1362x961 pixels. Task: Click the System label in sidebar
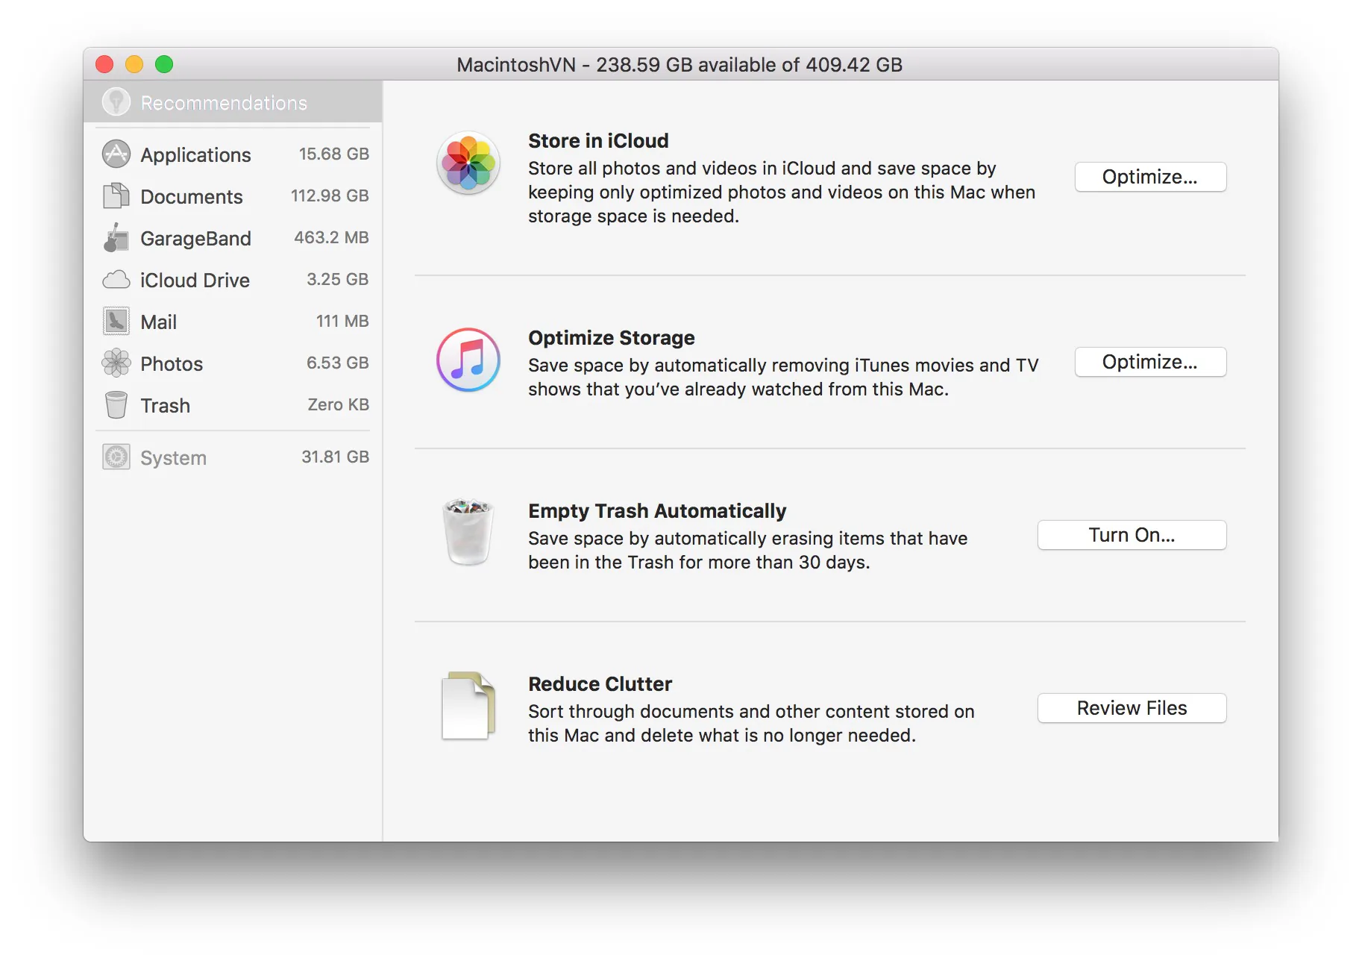(173, 457)
